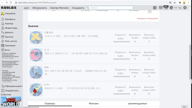Click the bordered x icon above report link
Image resolution: width=192 pixels, height=108 pixels.
tap(150, 11)
